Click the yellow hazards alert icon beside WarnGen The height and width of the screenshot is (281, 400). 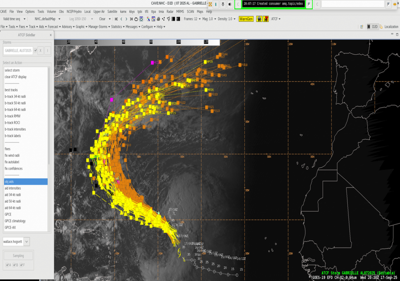(x=259, y=18)
